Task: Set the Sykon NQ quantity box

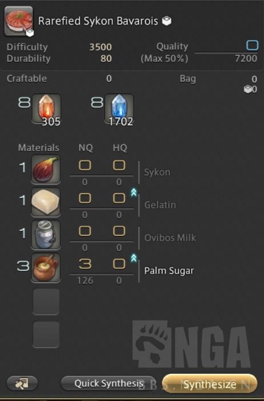Action: tap(85, 166)
